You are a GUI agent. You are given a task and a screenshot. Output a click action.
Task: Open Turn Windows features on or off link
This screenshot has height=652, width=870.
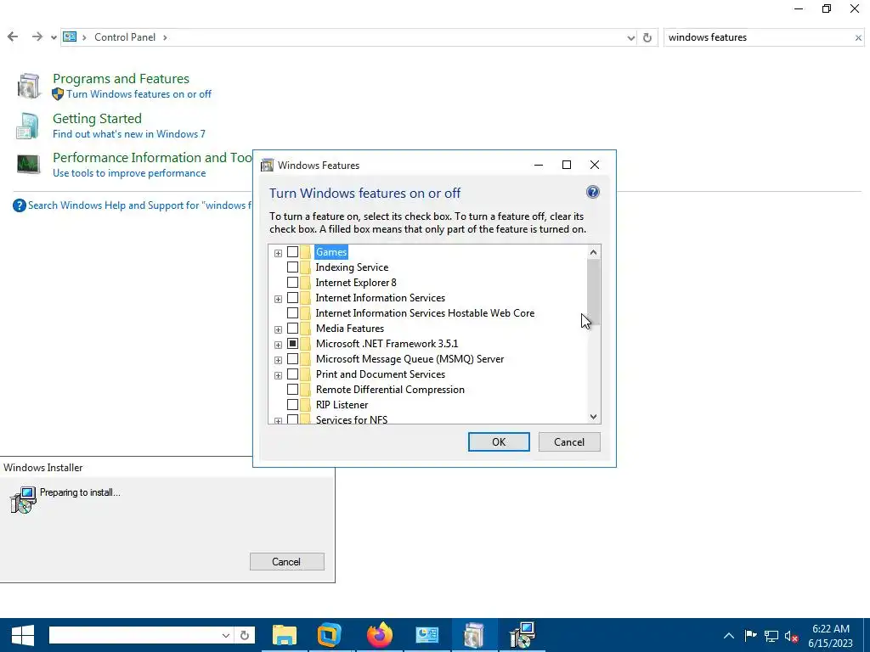point(138,94)
